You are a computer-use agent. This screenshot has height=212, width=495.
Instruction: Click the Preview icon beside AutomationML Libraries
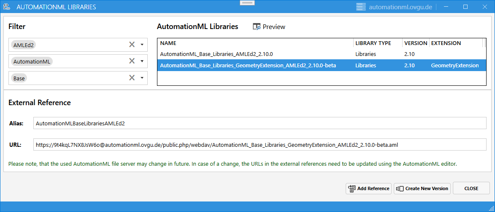(x=257, y=27)
